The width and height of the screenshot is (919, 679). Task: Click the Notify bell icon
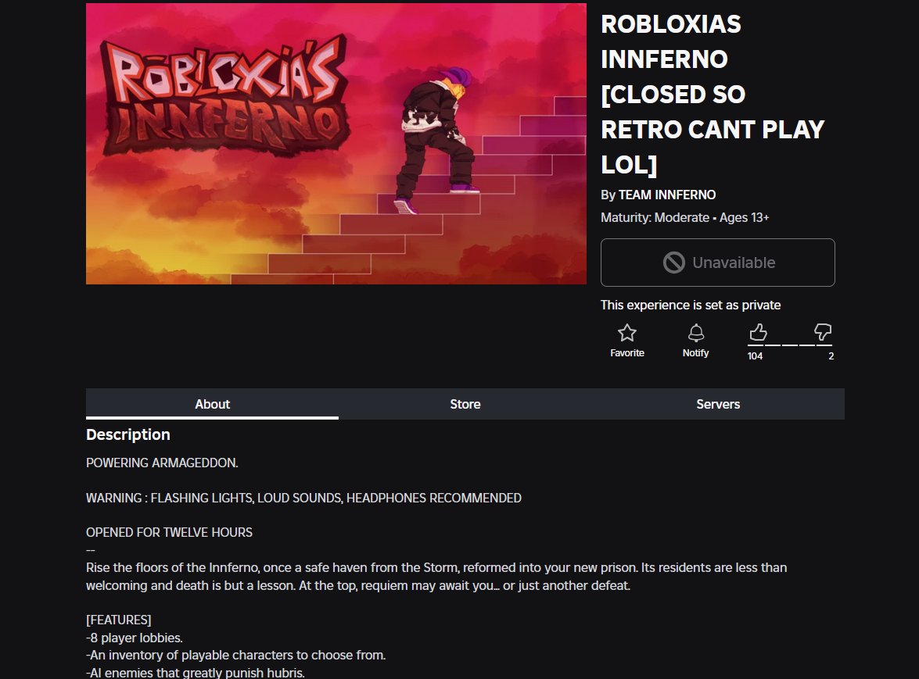click(x=695, y=333)
